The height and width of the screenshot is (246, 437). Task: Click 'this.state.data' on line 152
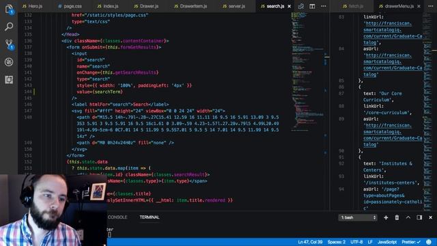[88, 162]
